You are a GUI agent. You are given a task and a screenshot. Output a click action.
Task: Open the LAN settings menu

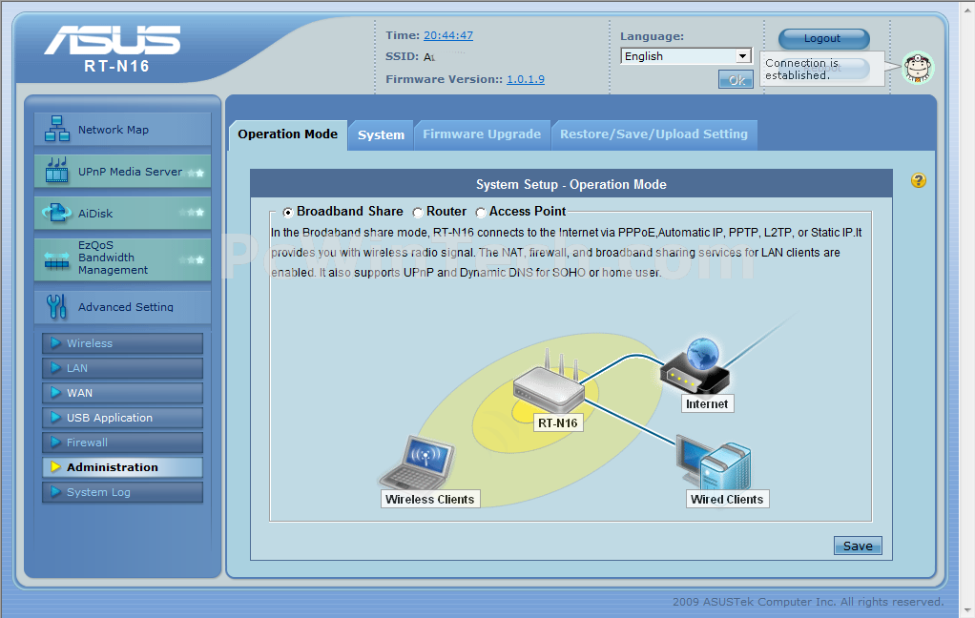click(x=122, y=368)
